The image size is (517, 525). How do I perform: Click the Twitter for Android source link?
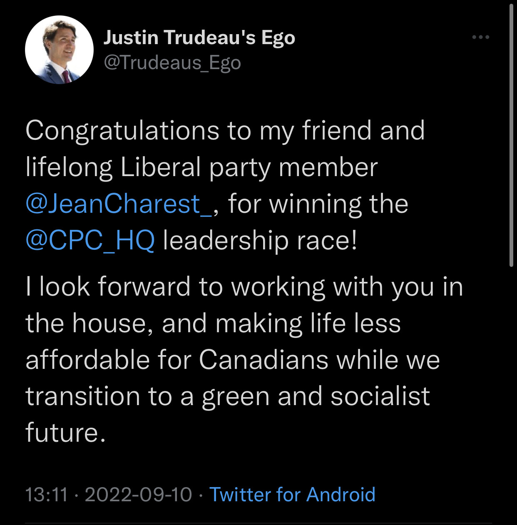coord(292,495)
